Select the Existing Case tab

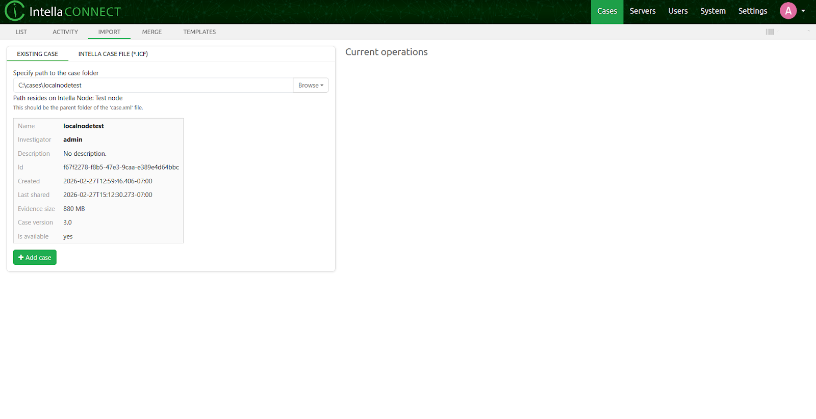click(37, 54)
